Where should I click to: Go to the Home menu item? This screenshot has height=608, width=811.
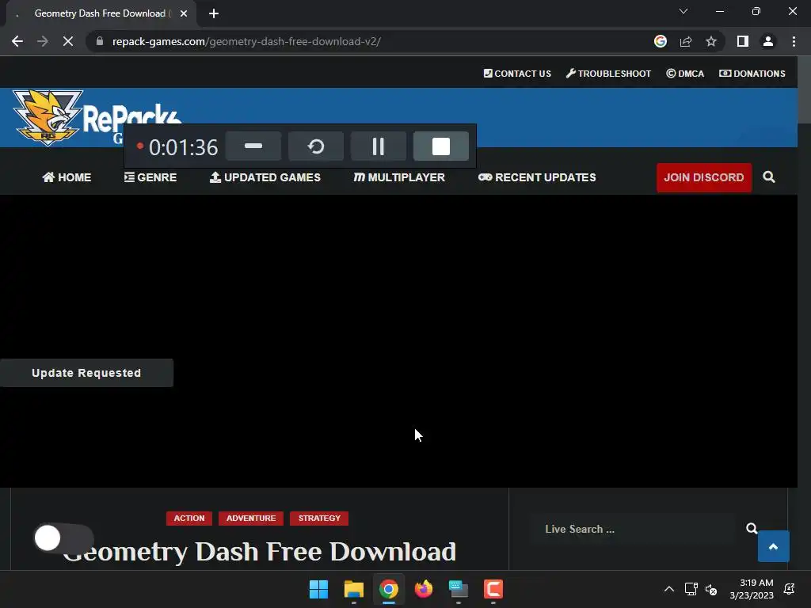pyautogui.click(x=67, y=177)
